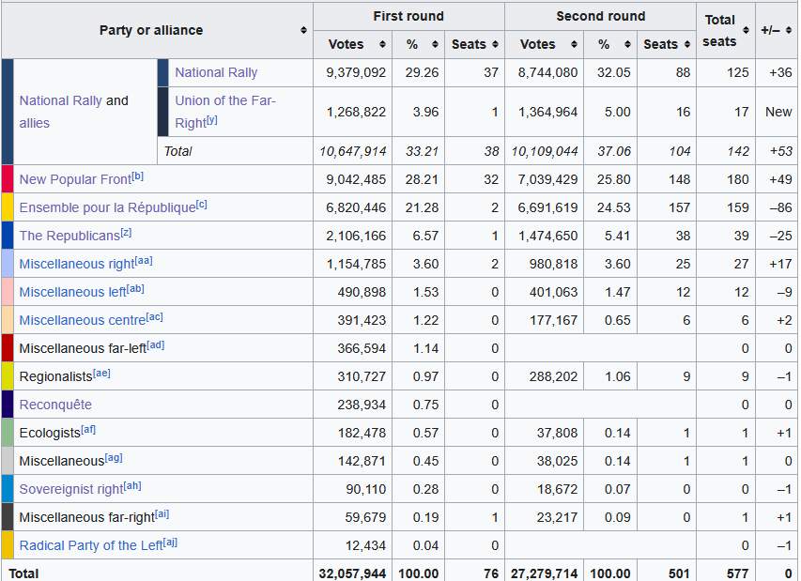801x581 pixels.
Task: Open New Popular Front link
Action: pos(75,179)
